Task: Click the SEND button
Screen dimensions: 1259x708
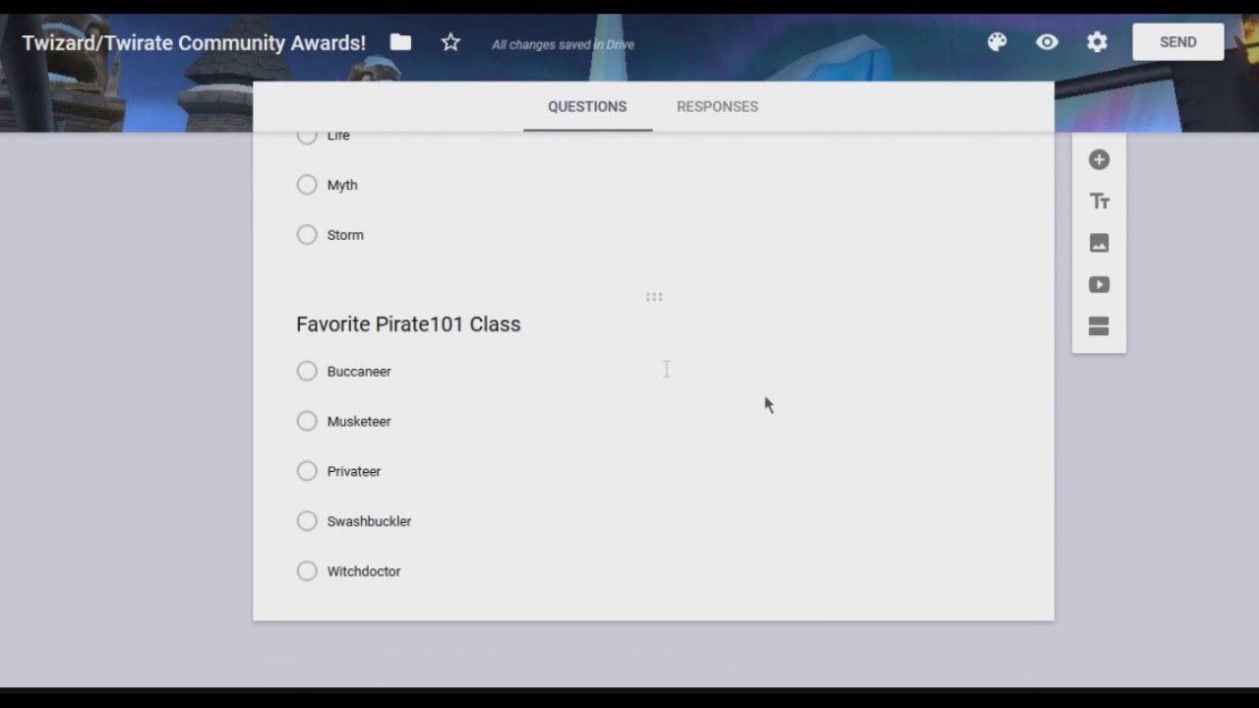Action: tap(1177, 42)
